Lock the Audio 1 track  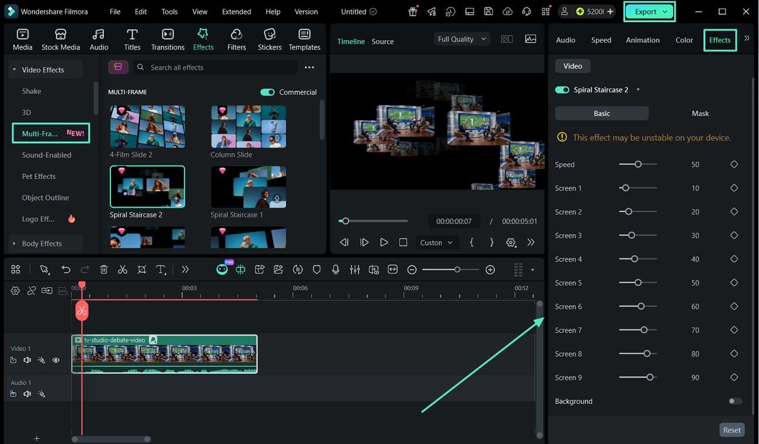pyautogui.click(x=13, y=394)
